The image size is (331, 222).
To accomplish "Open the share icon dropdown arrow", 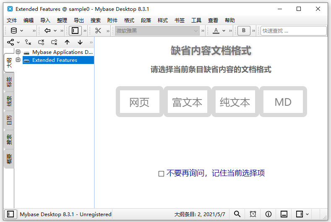I will [18, 42].
